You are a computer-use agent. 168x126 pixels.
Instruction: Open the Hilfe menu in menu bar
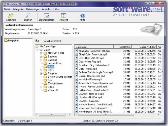pyautogui.click(x=56, y=9)
